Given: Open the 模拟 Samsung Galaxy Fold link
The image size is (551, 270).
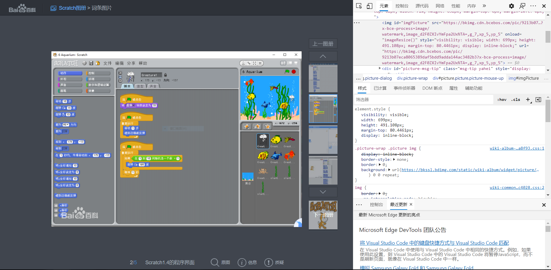Looking at the screenshot, I should coord(416,268).
